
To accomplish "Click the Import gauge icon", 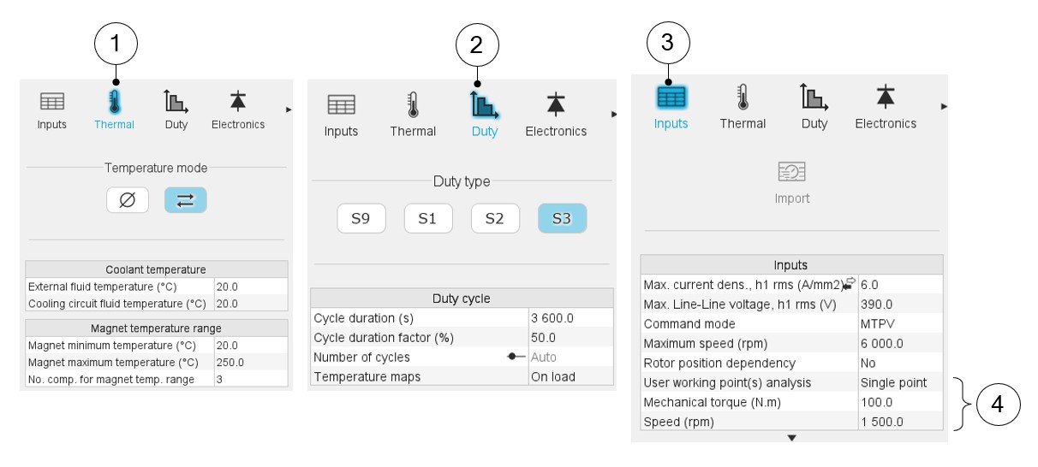I will coord(791,173).
